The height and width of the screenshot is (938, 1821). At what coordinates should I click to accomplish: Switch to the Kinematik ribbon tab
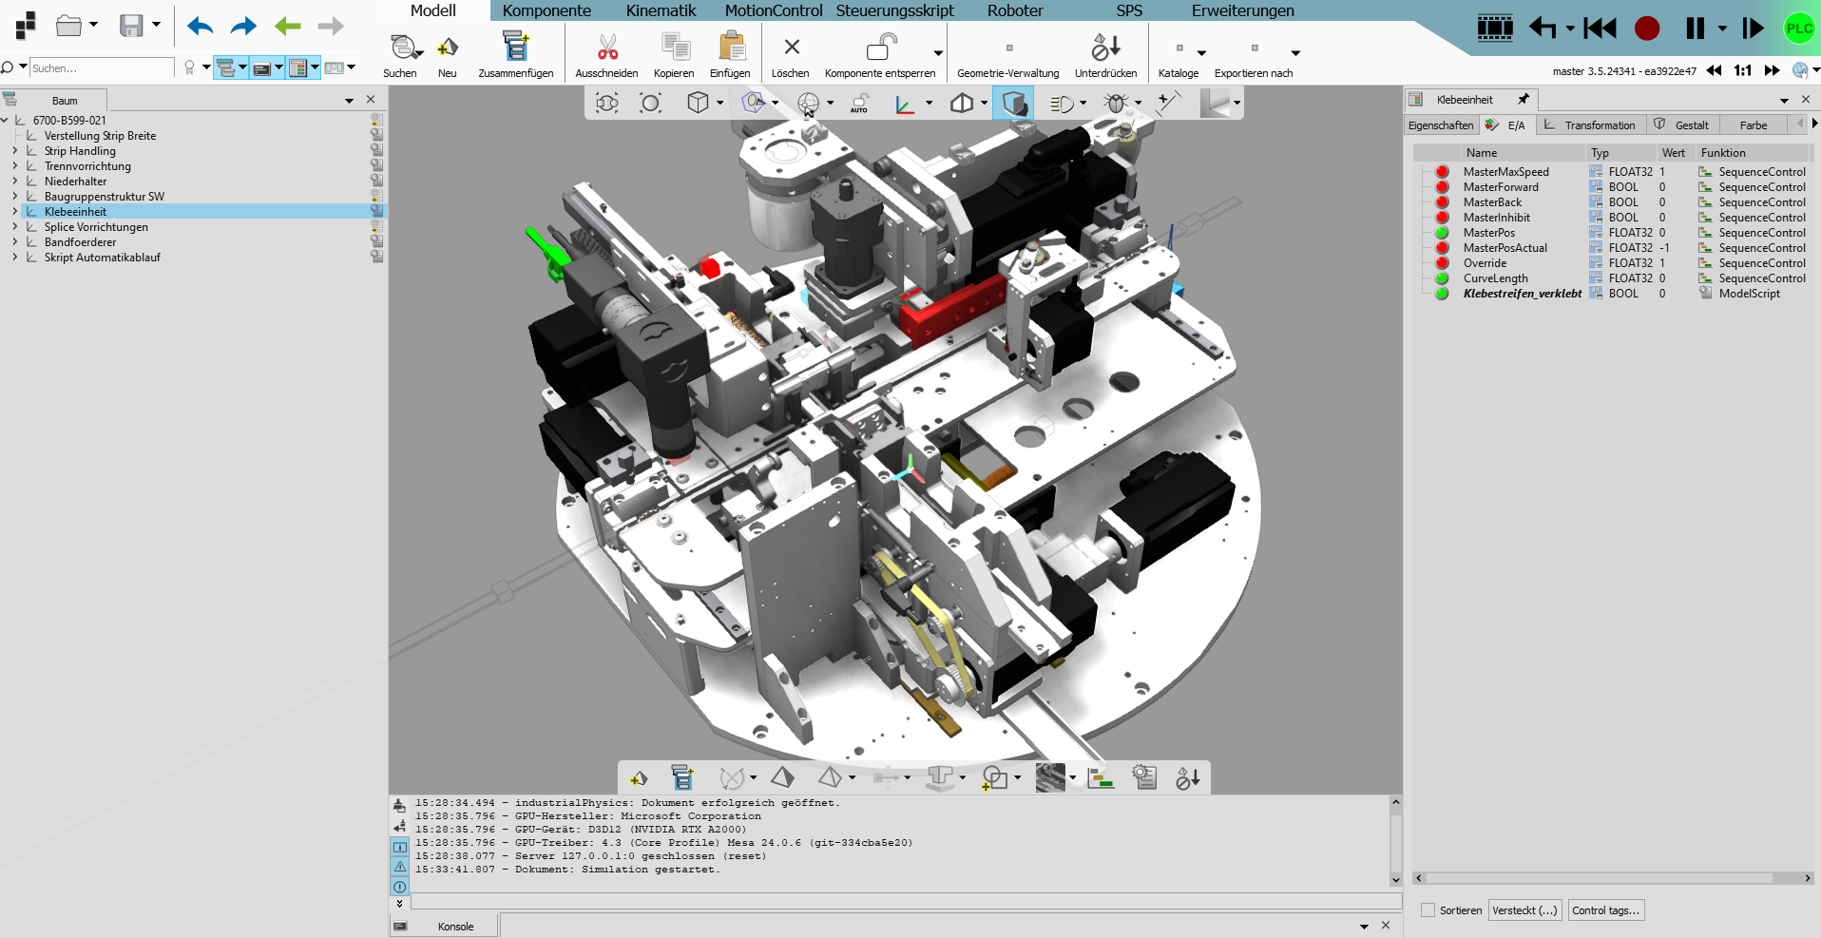click(660, 10)
